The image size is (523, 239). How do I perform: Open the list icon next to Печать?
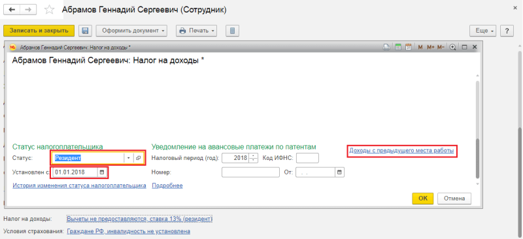point(233,31)
